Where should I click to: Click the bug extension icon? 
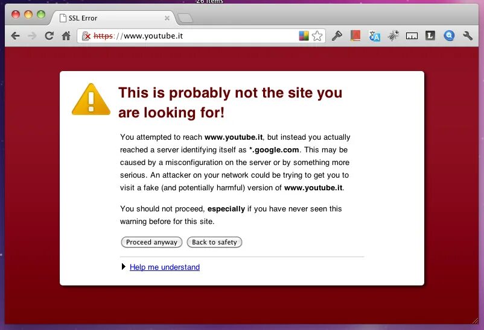point(393,36)
